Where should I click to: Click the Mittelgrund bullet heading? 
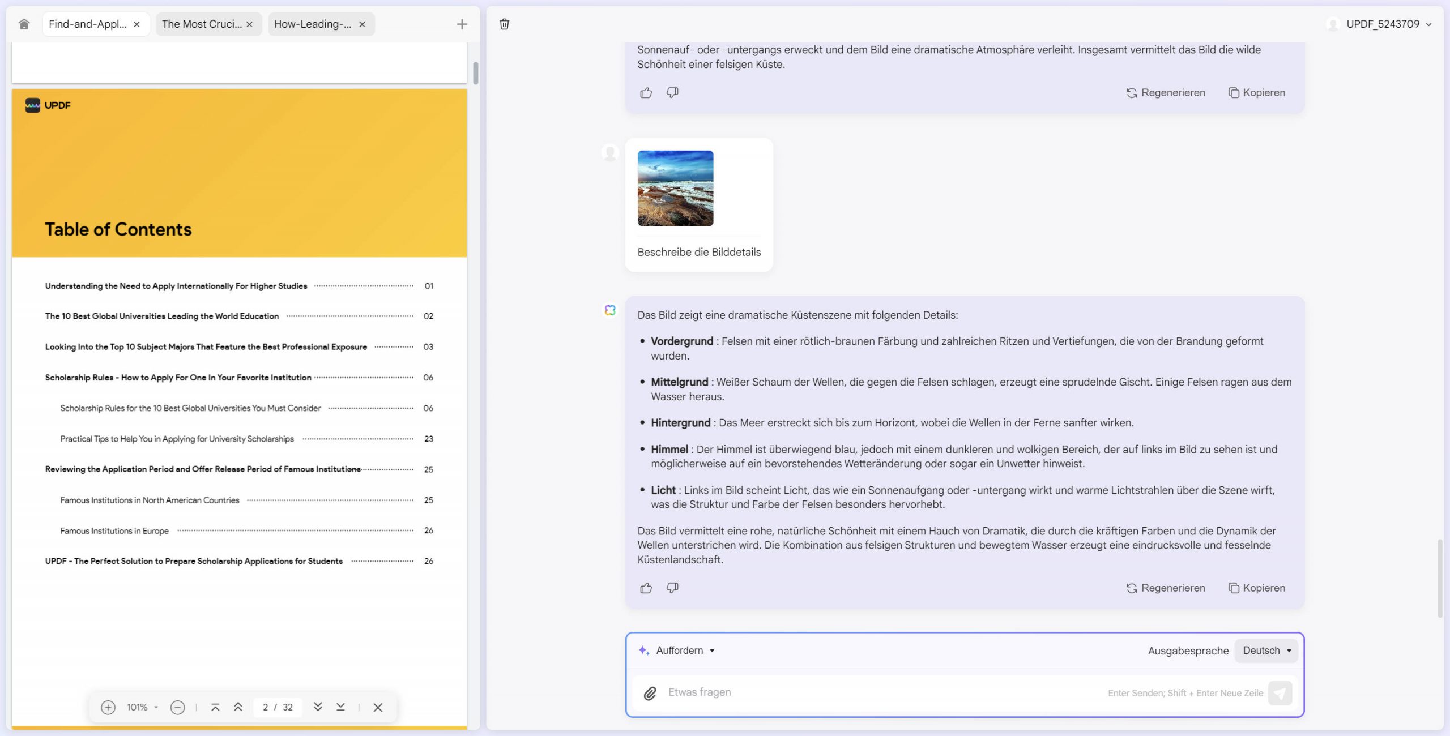(x=680, y=382)
